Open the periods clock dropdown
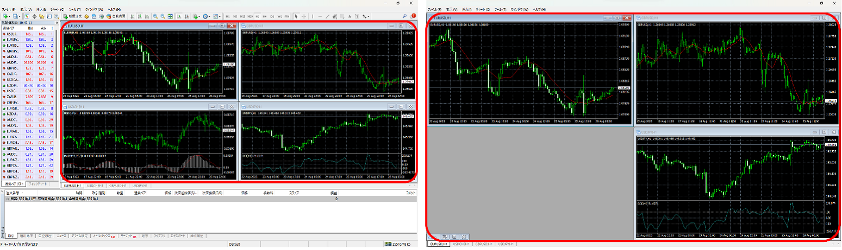Screen dimensions: 842x250 pos(206,16)
